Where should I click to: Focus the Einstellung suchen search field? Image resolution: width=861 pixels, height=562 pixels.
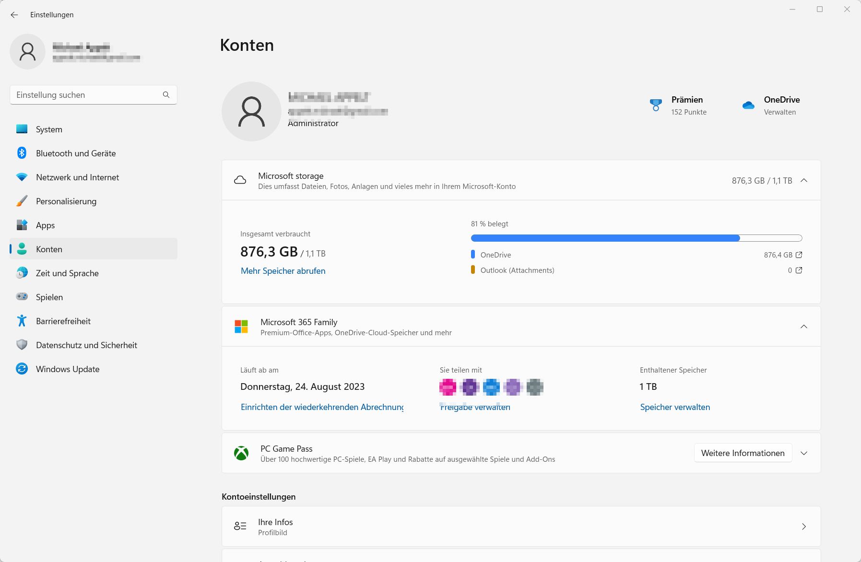[x=86, y=95]
